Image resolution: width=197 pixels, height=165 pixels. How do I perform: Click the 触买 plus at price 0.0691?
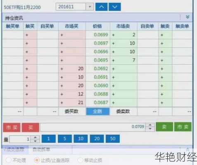coord(27,78)
